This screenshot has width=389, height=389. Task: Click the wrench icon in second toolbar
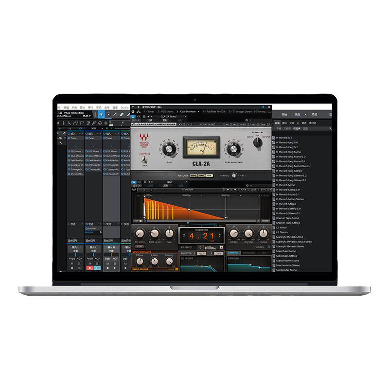pyautogui.click(x=69, y=123)
